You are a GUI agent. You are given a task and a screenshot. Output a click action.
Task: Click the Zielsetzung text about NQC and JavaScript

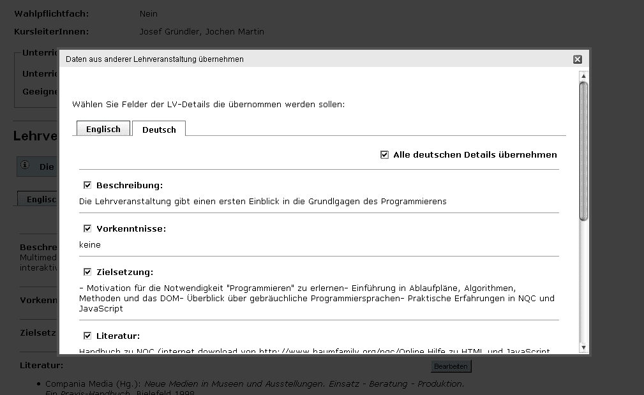(x=317, y=298)
